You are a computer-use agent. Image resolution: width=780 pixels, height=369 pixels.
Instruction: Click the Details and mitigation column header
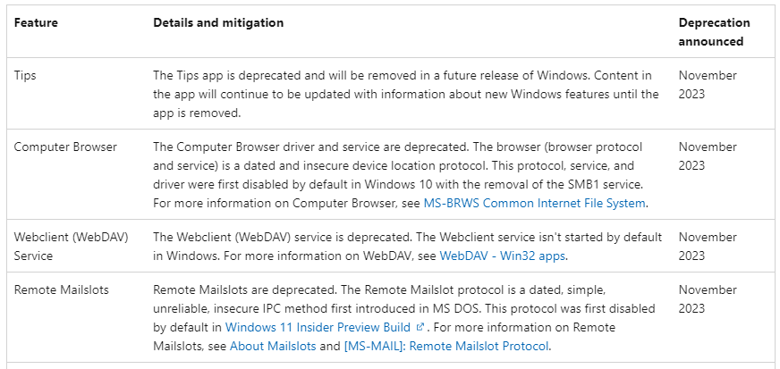[x=218, y=22]
